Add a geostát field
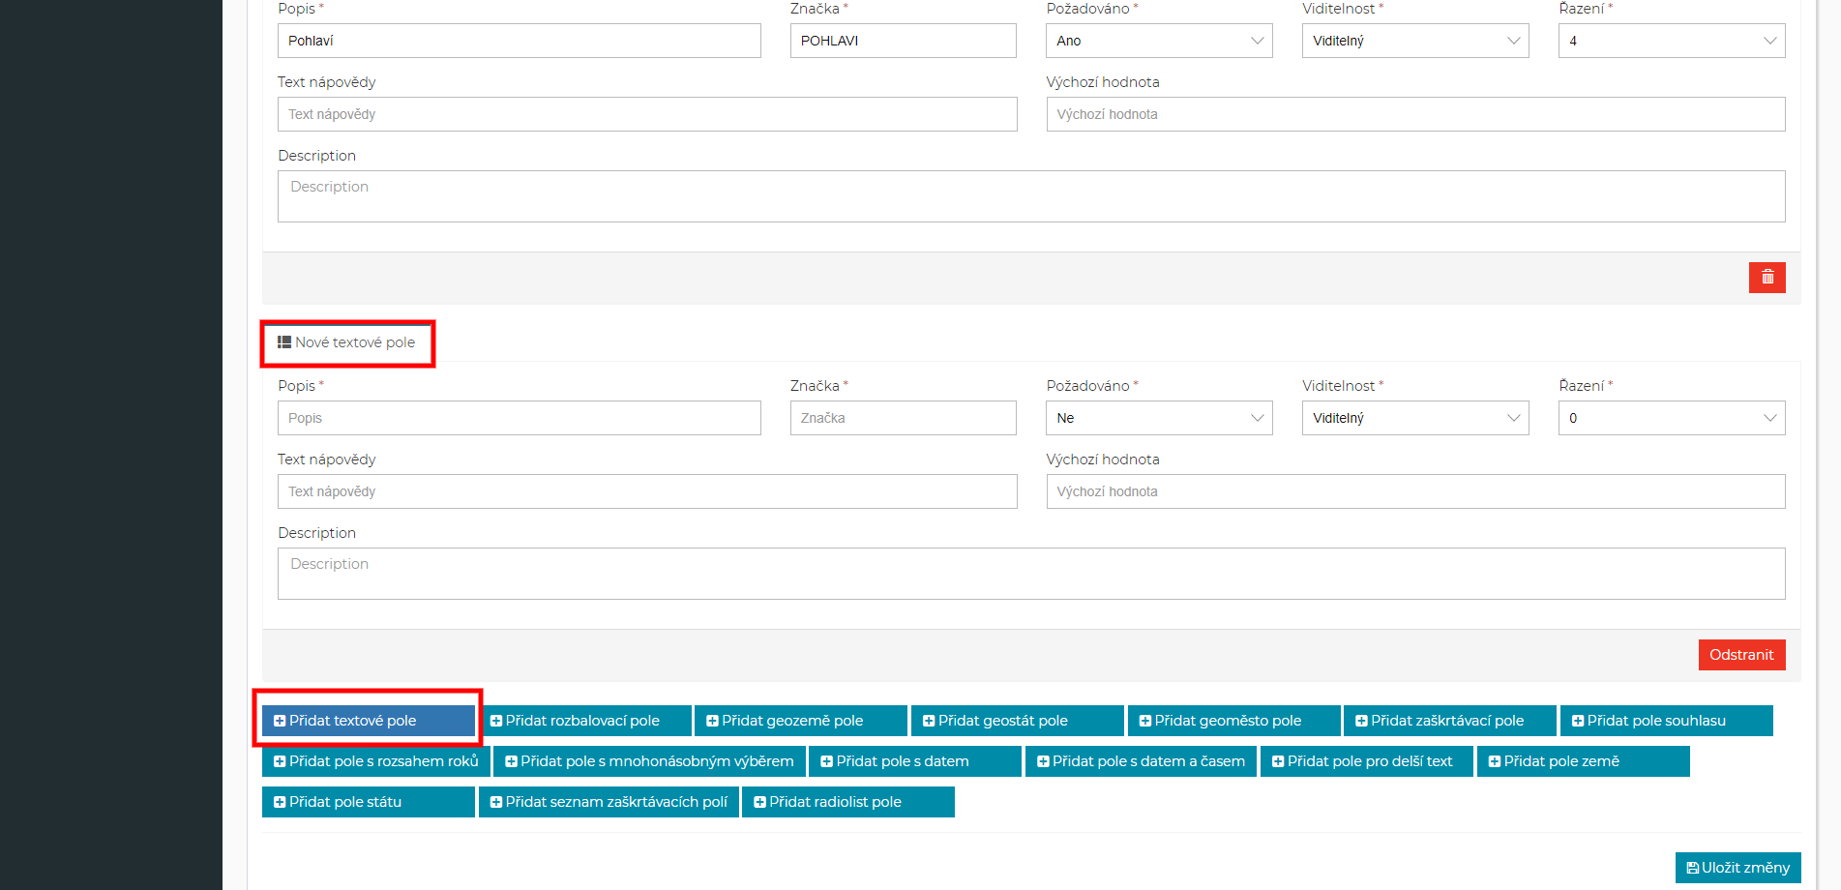Viewport: 1841px width, 890px height. [1018, 721]
